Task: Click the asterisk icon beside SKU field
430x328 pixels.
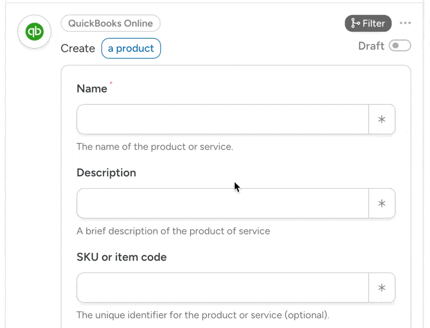Action: click(x=382, y=288)
